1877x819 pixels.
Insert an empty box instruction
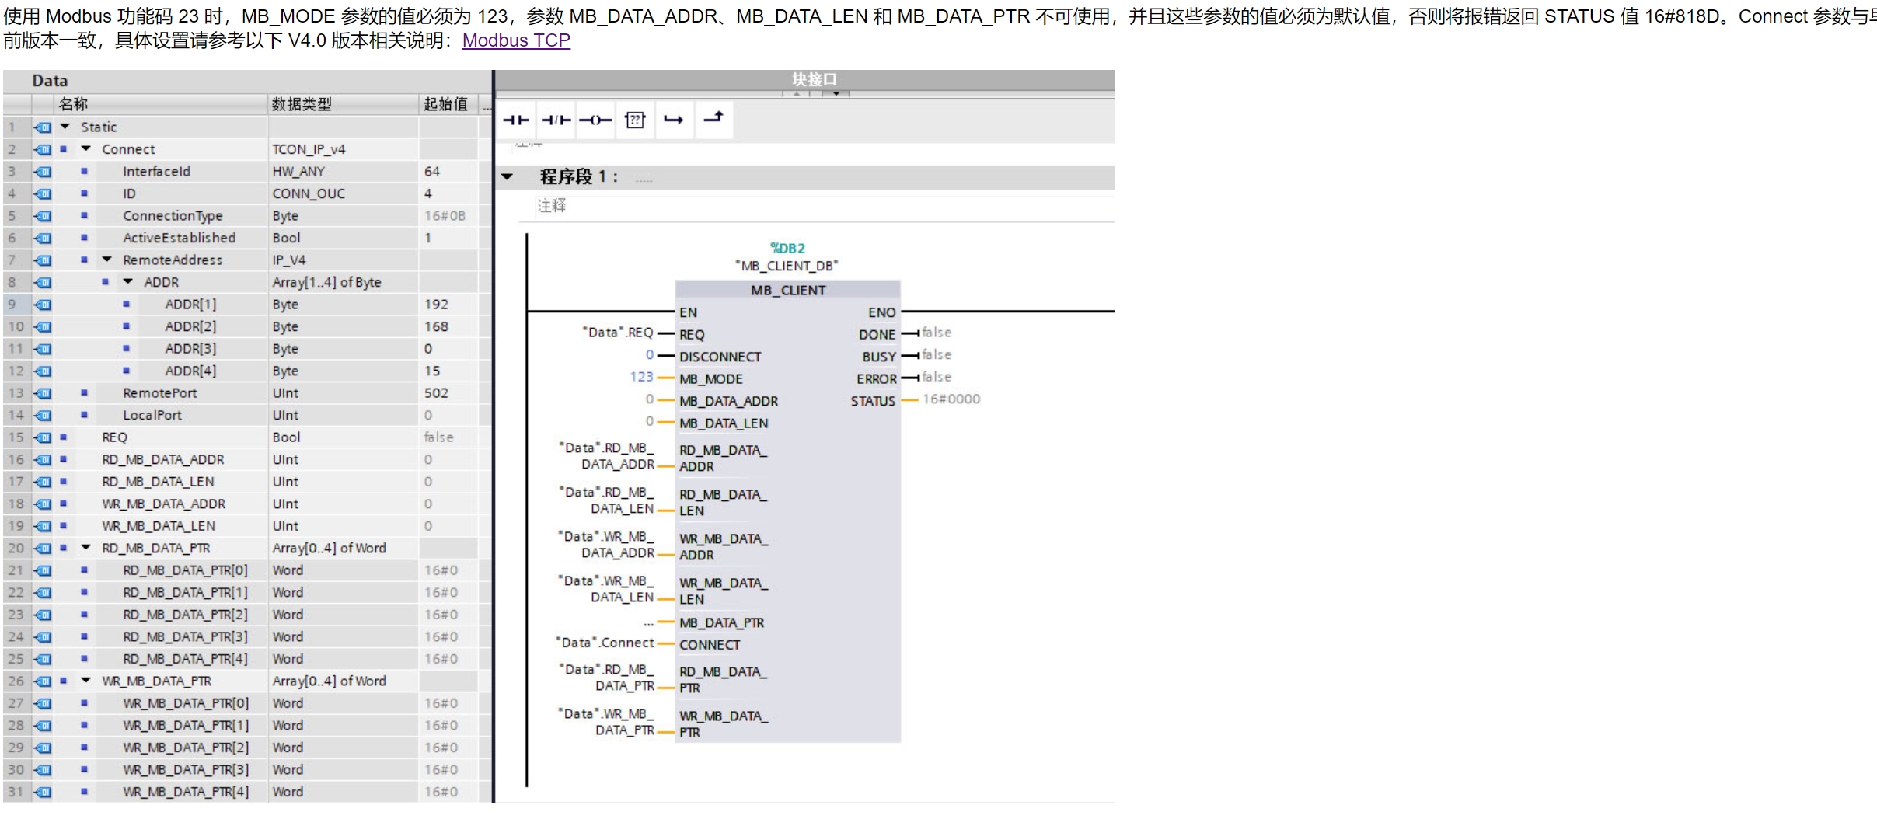[x=635, y=120]
